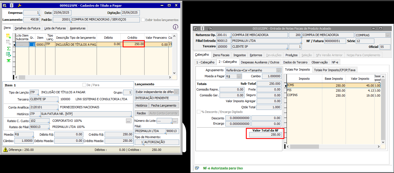The width and height of the screenshot is (394, 173).
Task: Click the items grid vertical scrollbar down arrow
Action: coord(174,73)
